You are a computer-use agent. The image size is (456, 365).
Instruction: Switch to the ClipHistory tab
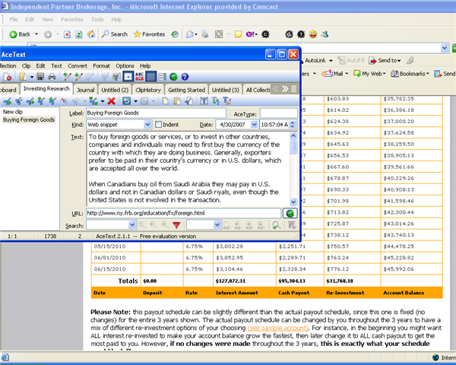click(x=148, y=90)
